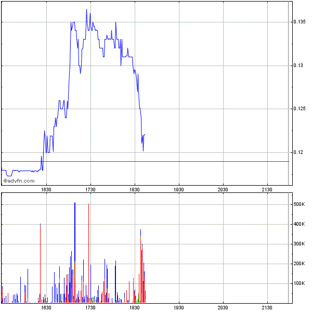Click the red 400K volume bar before 1630

[40, 263]
